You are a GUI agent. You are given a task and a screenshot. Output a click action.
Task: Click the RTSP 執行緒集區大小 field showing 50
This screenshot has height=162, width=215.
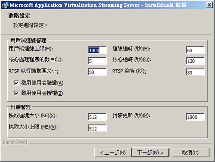click(x=97, y=72)
